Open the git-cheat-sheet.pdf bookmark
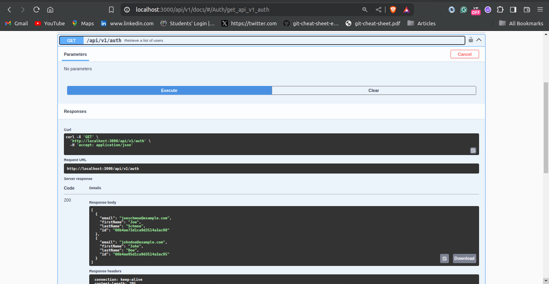 [x=373, y=23]
